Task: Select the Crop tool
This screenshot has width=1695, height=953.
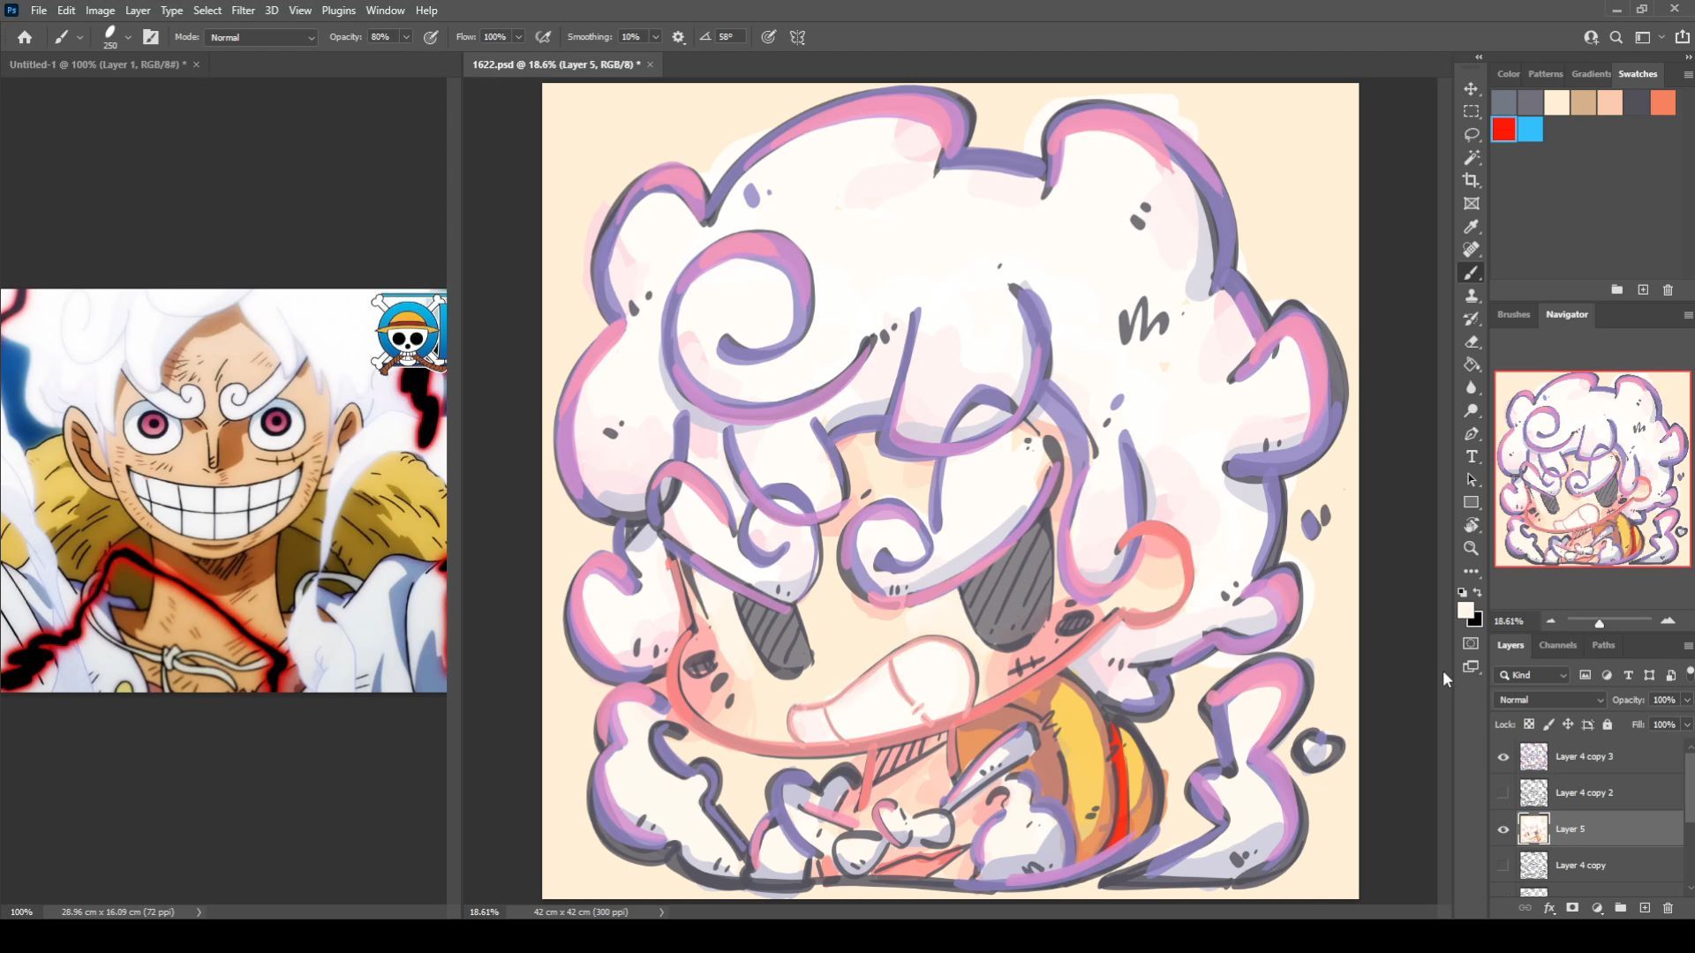Action: [x=1472, y=181]
